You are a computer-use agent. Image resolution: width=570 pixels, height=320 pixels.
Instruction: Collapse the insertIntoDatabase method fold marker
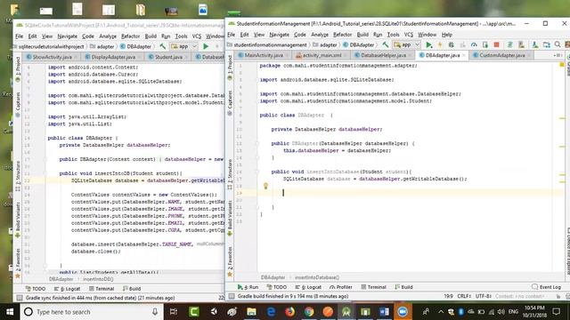[257, 172]
